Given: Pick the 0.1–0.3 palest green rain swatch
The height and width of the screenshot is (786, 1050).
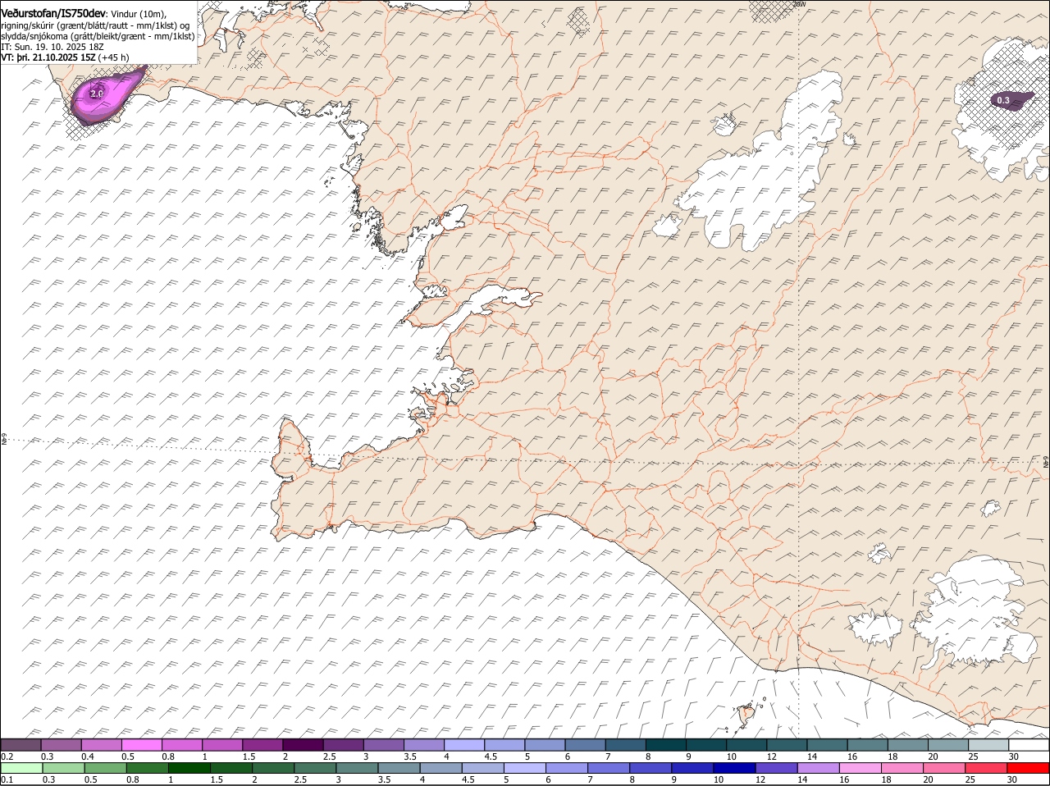Looking at the screenshot, I should click(21, 768).
